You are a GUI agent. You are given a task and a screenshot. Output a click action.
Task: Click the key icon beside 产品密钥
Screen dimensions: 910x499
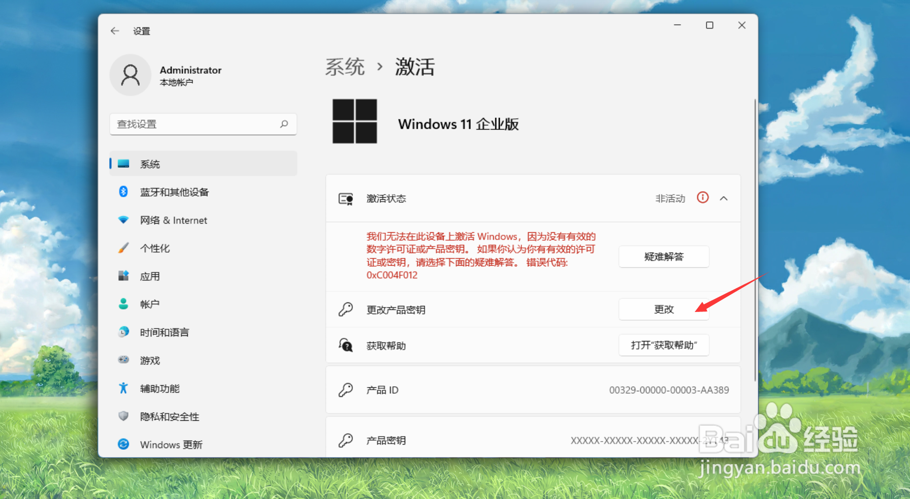(x=346, y=440)
